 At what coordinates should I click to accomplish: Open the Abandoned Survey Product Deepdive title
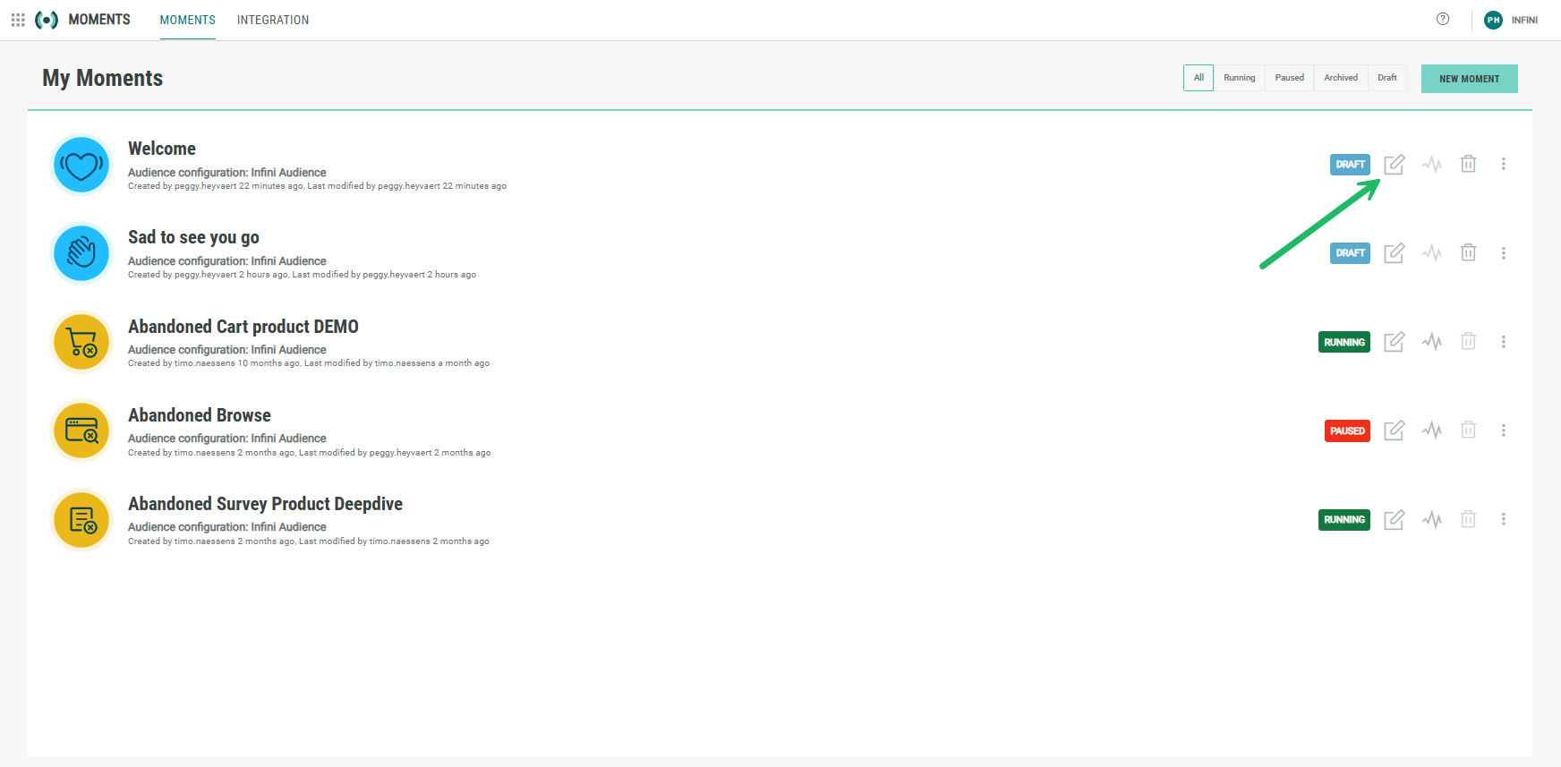(265, 504)
